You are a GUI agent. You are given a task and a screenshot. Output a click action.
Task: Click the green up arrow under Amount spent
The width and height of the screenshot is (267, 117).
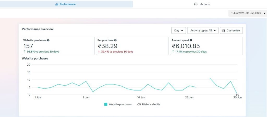tap(173, 52)
